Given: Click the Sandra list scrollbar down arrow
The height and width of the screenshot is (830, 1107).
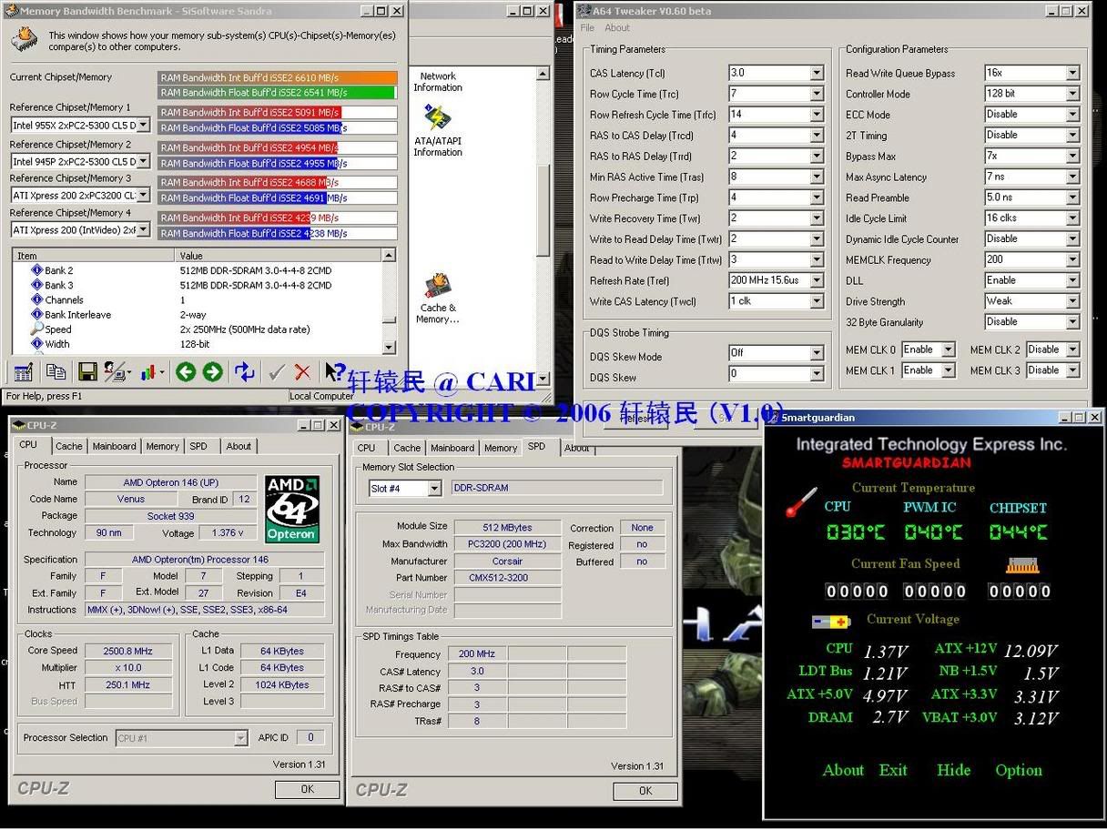Looking at the screenshot, I should [390, 347].
